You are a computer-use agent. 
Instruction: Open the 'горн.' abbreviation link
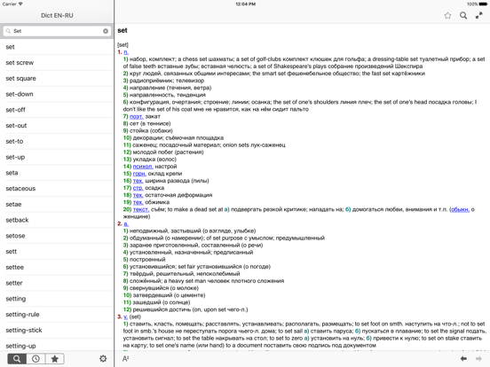[x=139, y=174]
